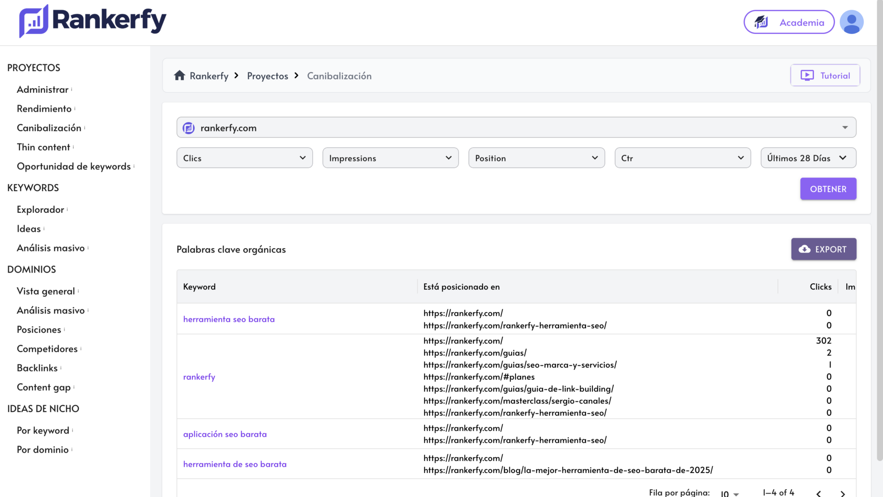Open Oportunidad de keywords section
The width and height of the screenshot is (883, 497).
point(74,166)
